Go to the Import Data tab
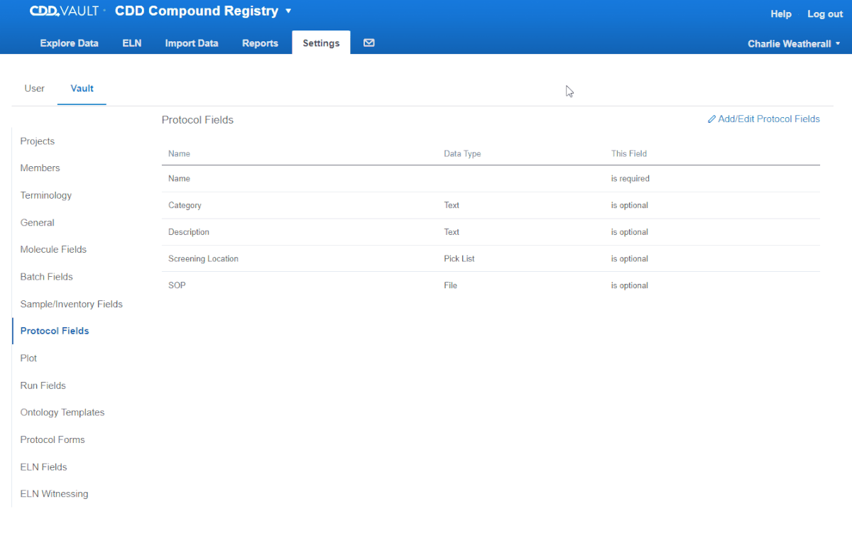Image resolution: width=852 pixels, height=548 pixels. (x=191, y=43)
